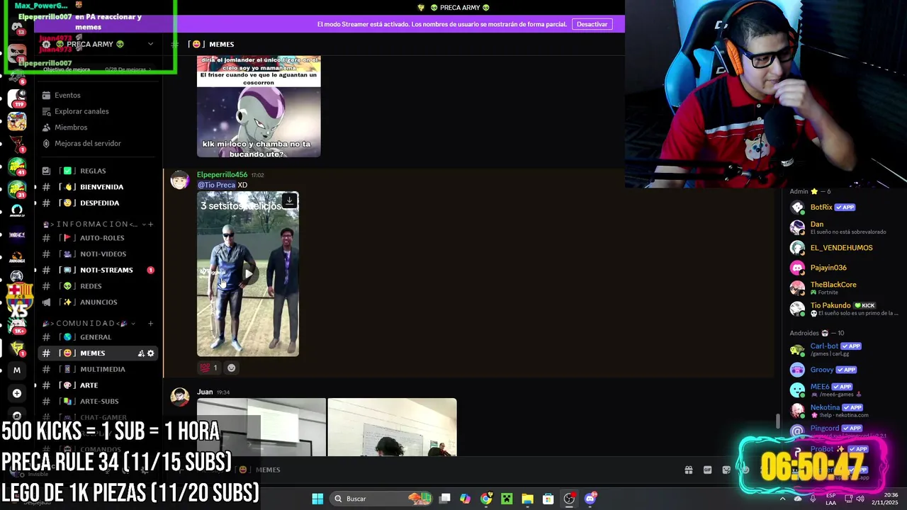Open the gift icon in message bar
This screenshot has width=907, height=510.
click(688, 470)
